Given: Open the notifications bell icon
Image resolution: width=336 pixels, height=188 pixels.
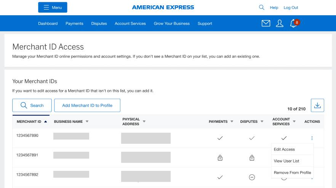Looking at the screenshot, I should coord(293,23).
